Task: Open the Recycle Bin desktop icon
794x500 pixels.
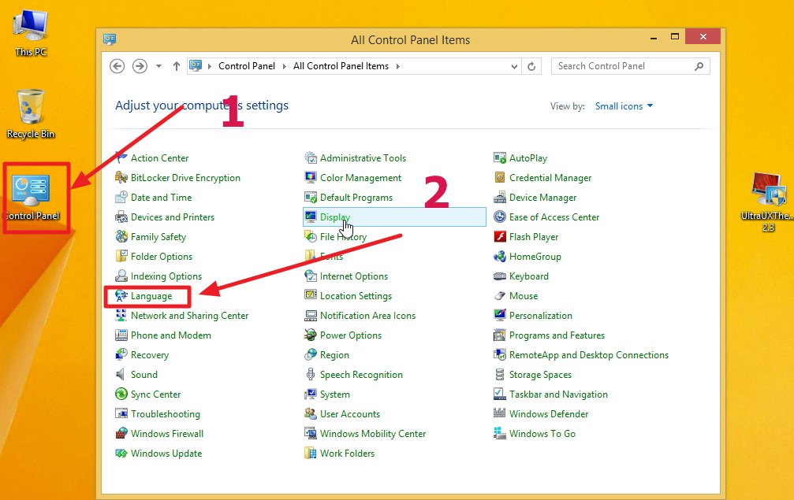Action: pos(31,113)
